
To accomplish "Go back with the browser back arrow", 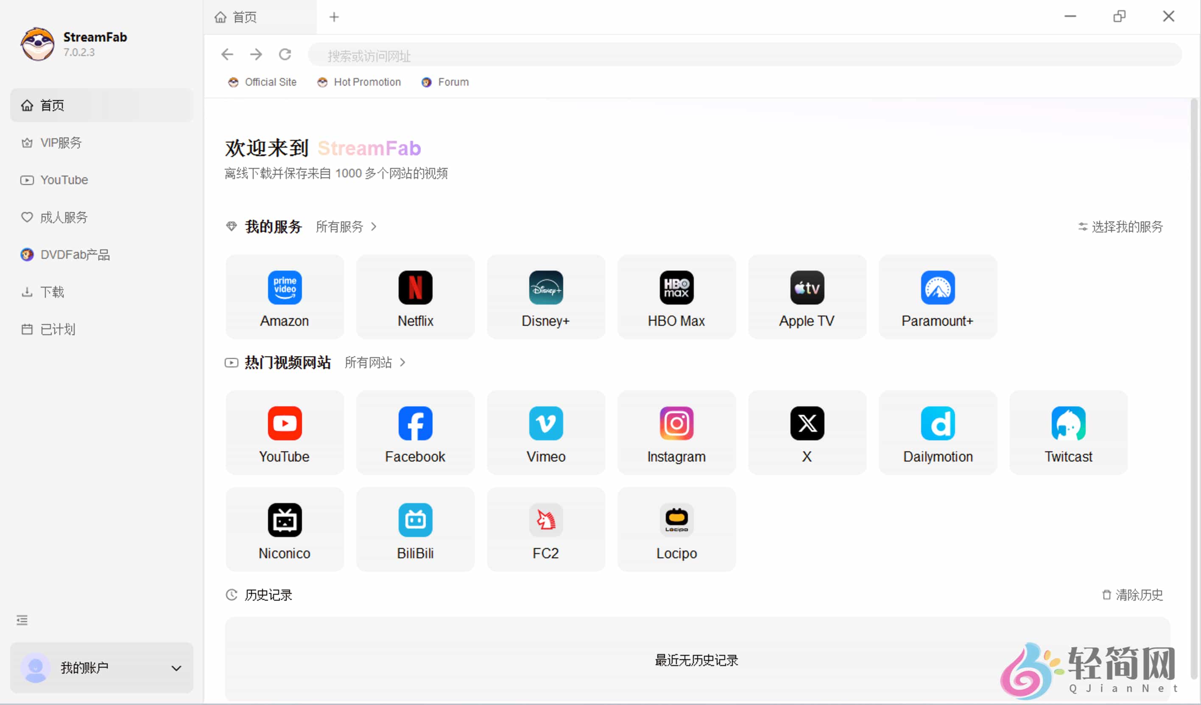I will [227, 54].
